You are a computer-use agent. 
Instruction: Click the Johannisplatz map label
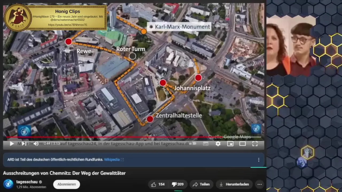[x=192, y=88]
